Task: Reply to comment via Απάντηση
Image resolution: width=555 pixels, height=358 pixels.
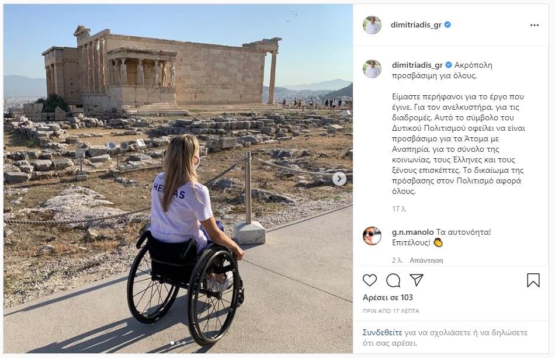Action: point(426,260)
